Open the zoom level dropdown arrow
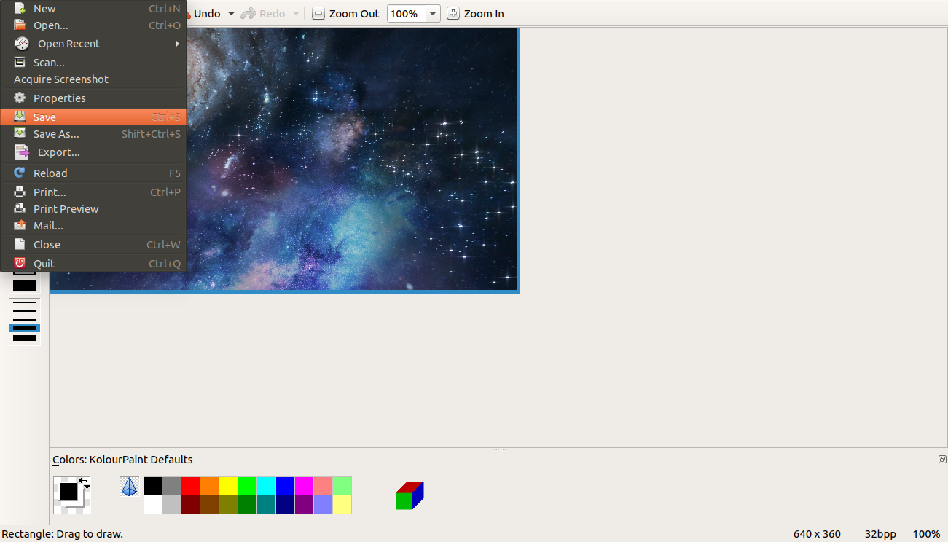The width and height of the screenshot is (948, 542). click(x=433, y=14)
